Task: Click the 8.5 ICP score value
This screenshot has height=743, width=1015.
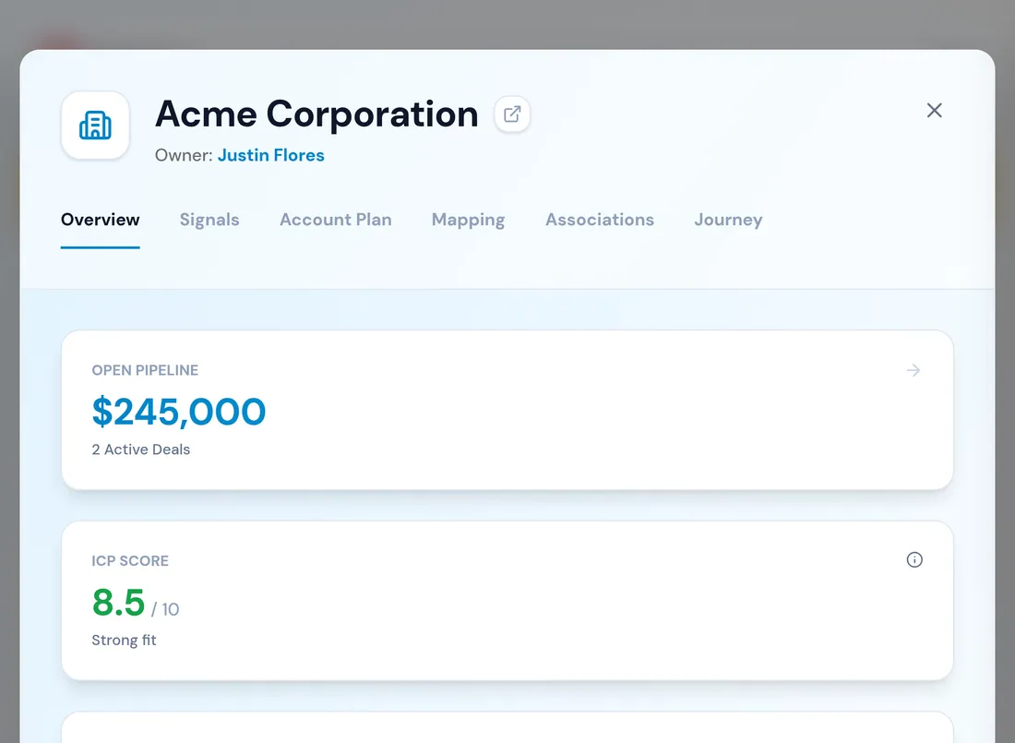Action: (x=118, y=603)
